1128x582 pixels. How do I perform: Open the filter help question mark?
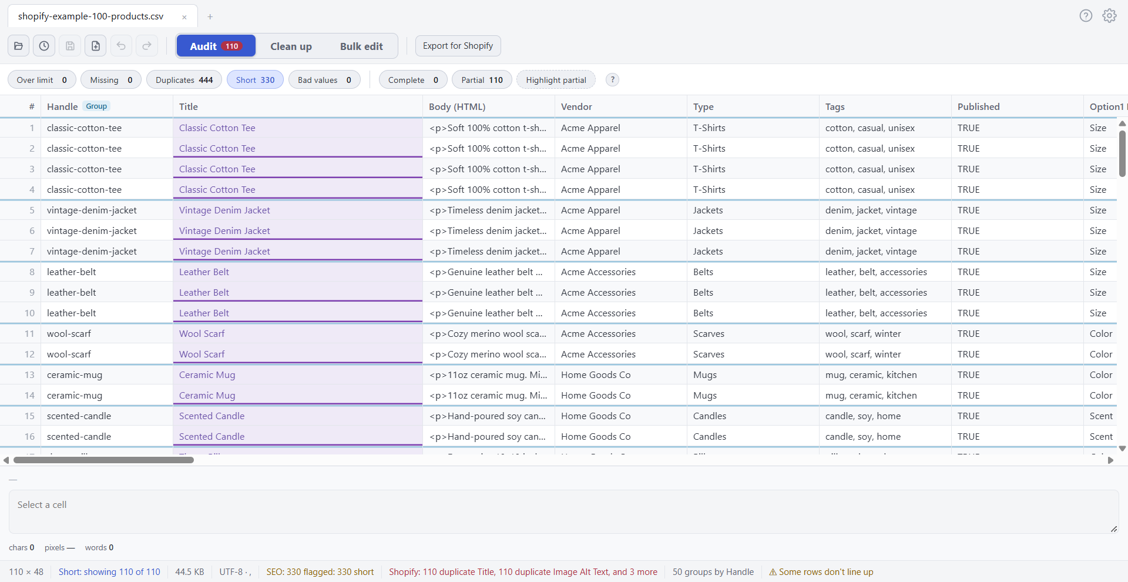pyautogui.click(x=612, y=80)
